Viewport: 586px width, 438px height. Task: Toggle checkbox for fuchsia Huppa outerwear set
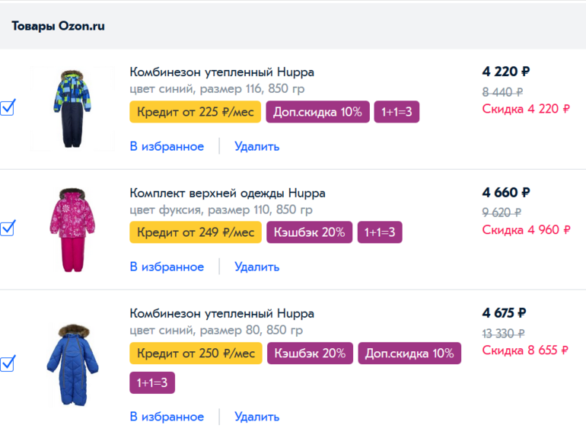7,229
